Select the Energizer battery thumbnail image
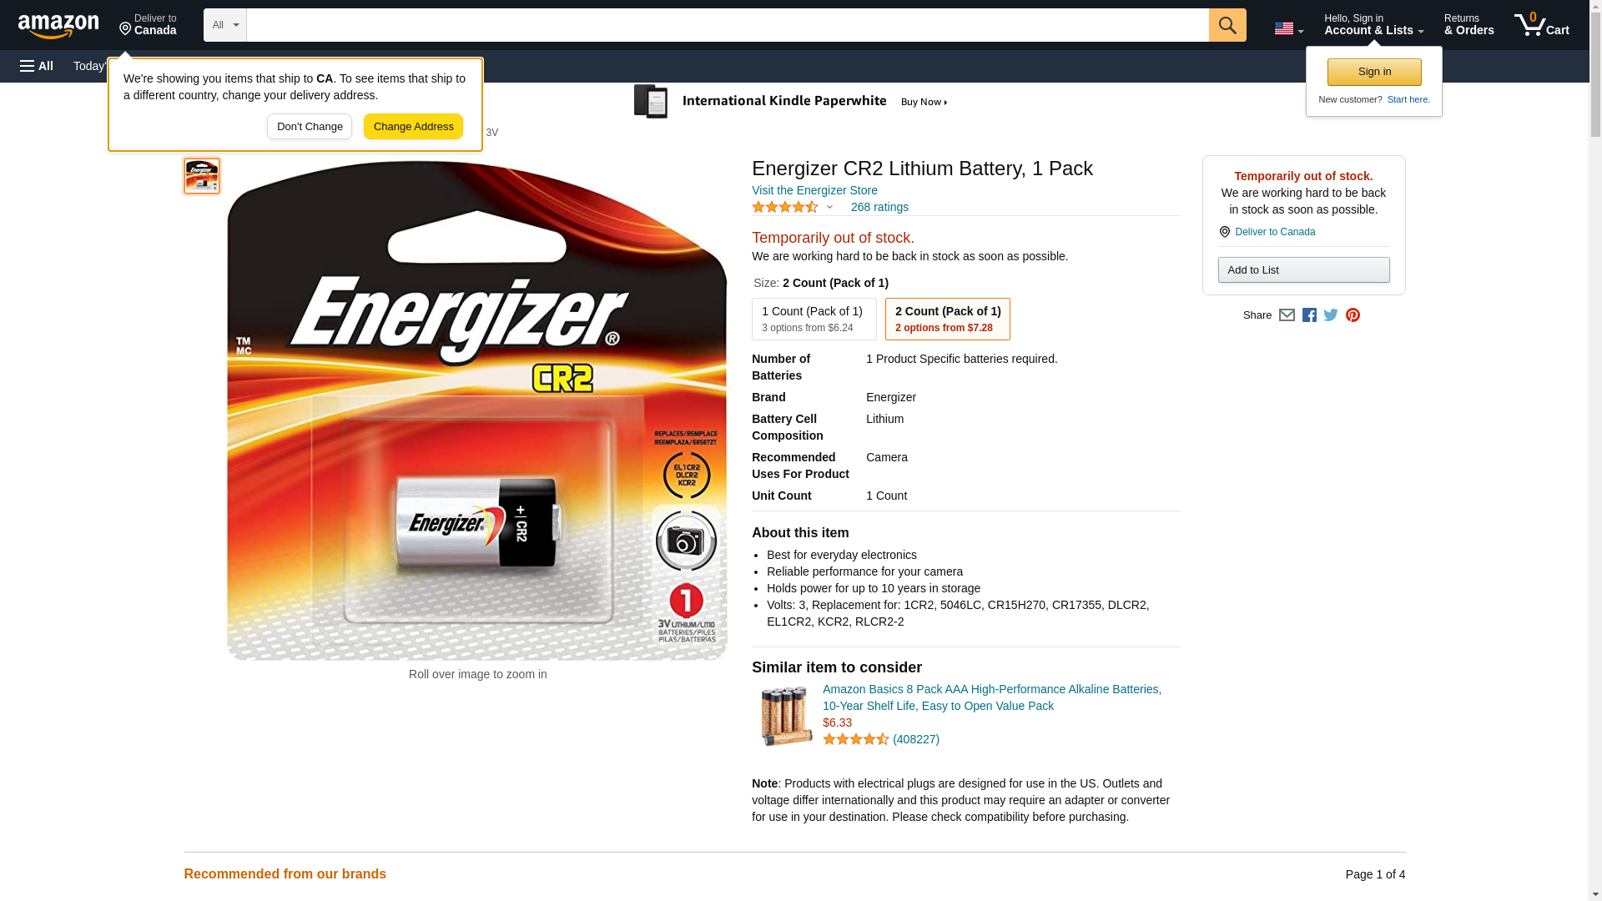The image size is (1602, 901). (x=201, y=176)
